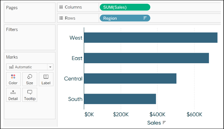Click the $200K axis label
The width and height of the screenshot is (224, 129).
[x=121, y=114]
